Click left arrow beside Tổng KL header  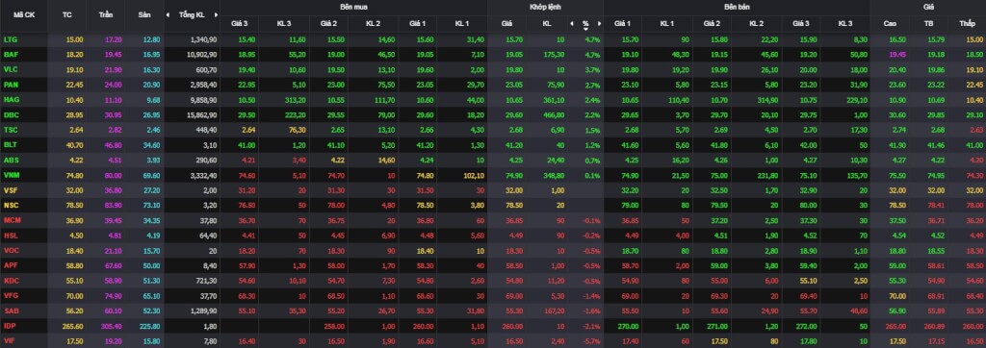coord(168,14)
